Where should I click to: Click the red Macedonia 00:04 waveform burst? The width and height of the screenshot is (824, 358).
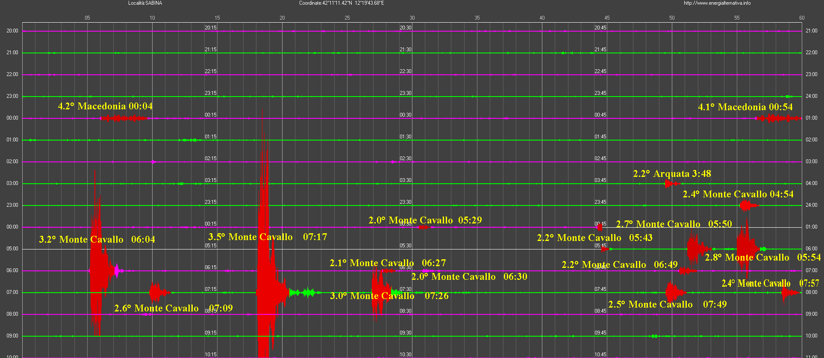click(124, 118)
